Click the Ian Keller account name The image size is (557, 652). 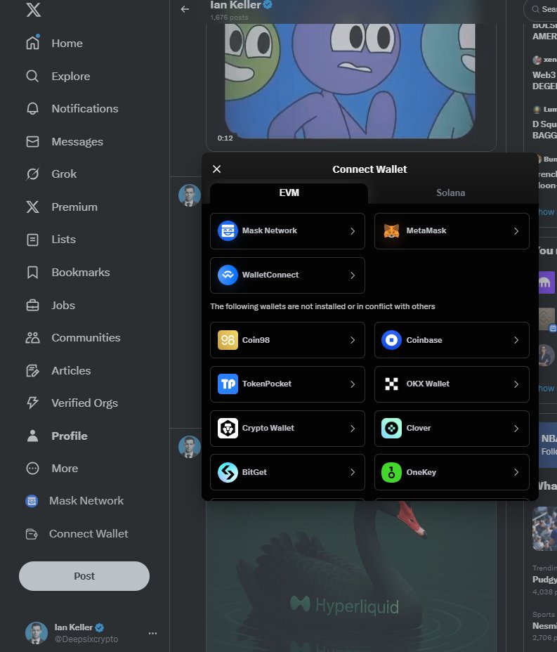[x=73, y=627]
